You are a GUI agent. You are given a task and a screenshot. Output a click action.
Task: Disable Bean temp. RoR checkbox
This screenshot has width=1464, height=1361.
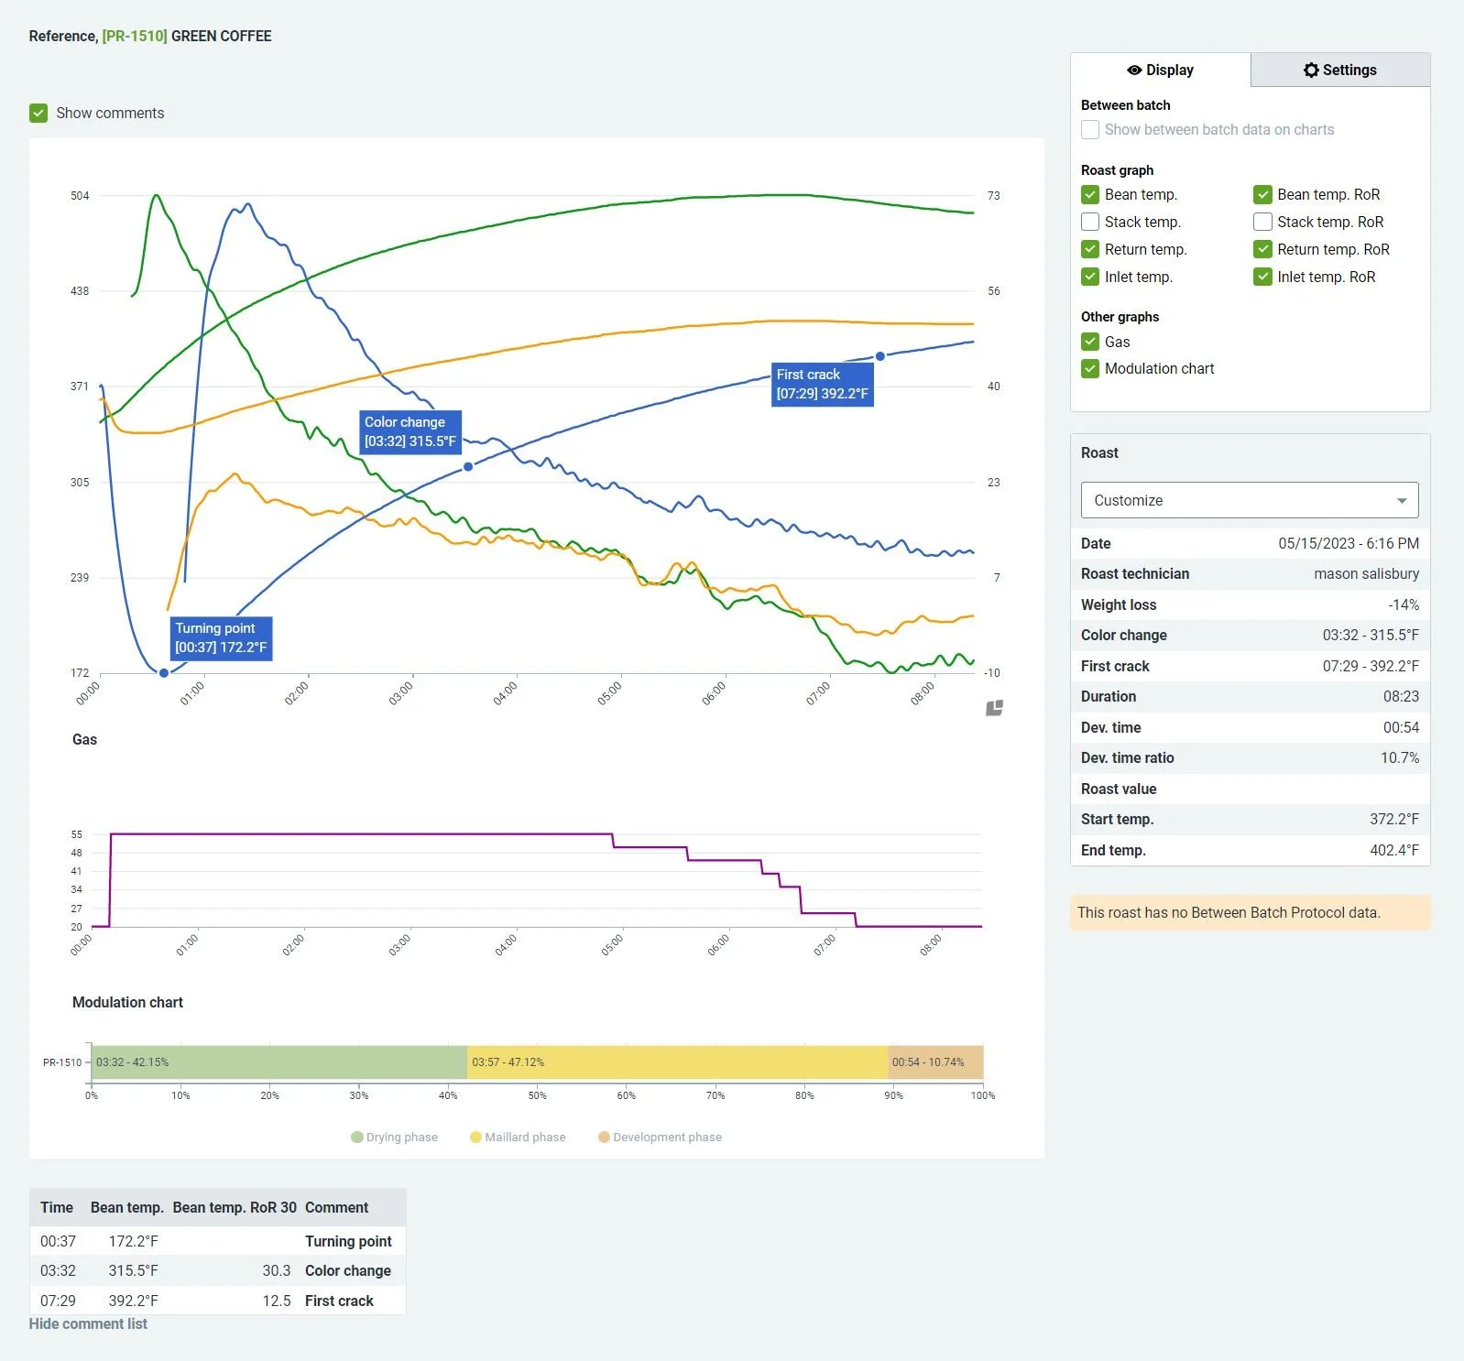point(1262,194)
